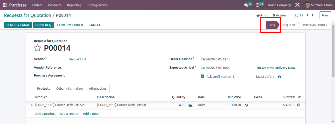This screenshot has height=124, width=335.
Task: Uncheck the Ask confirmation checkbox
Action: point(202,76)
